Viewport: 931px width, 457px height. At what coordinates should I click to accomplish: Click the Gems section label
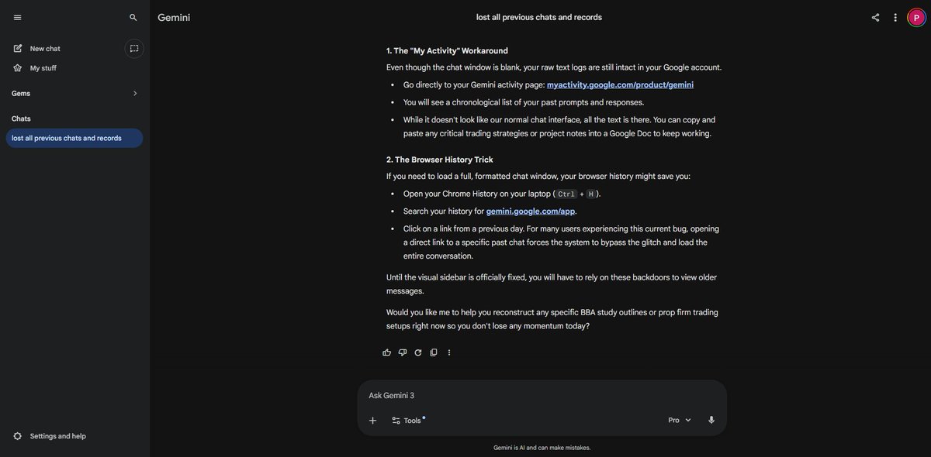(x=21, y=94)
